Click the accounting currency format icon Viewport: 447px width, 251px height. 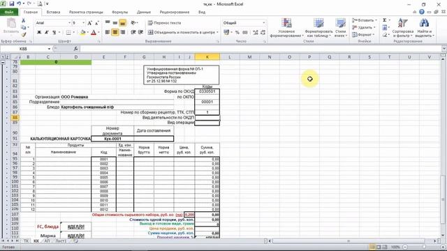(226, 33)
